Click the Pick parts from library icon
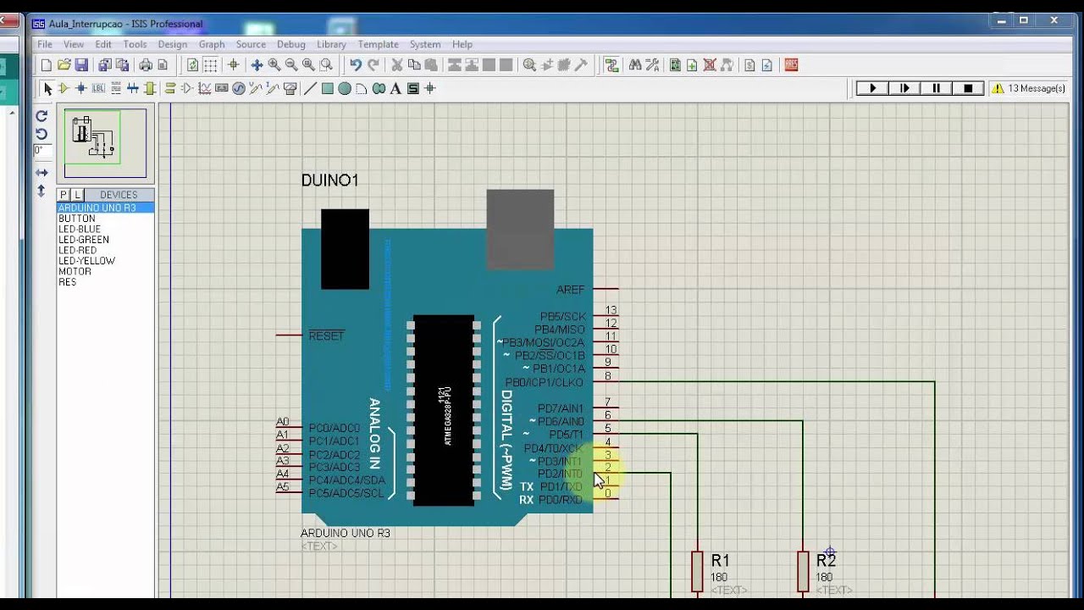The image size is (1084, 610). pyautogui.click(x=529, y=65)
